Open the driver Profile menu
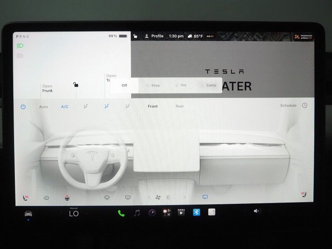Viewport: 332px width, 249px height. coord(154,36)
